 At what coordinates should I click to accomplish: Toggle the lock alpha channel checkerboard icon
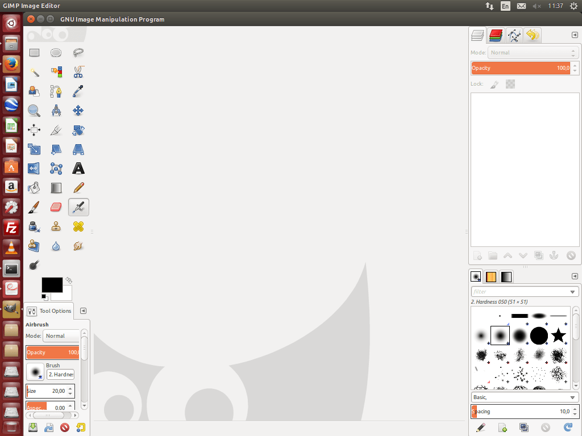click(510, 84)
